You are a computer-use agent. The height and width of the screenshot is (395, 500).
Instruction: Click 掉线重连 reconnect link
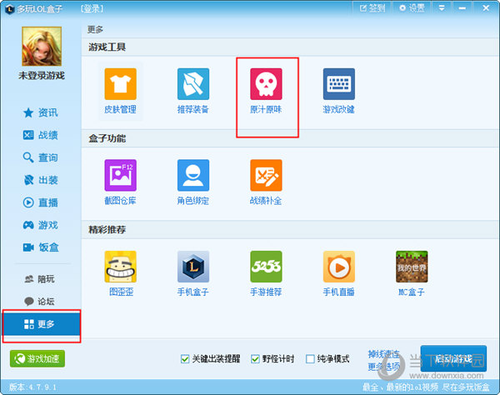click(383, 354)
